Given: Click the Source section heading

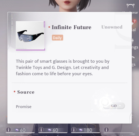Looking at the screenshot, I should pos(26,92).
